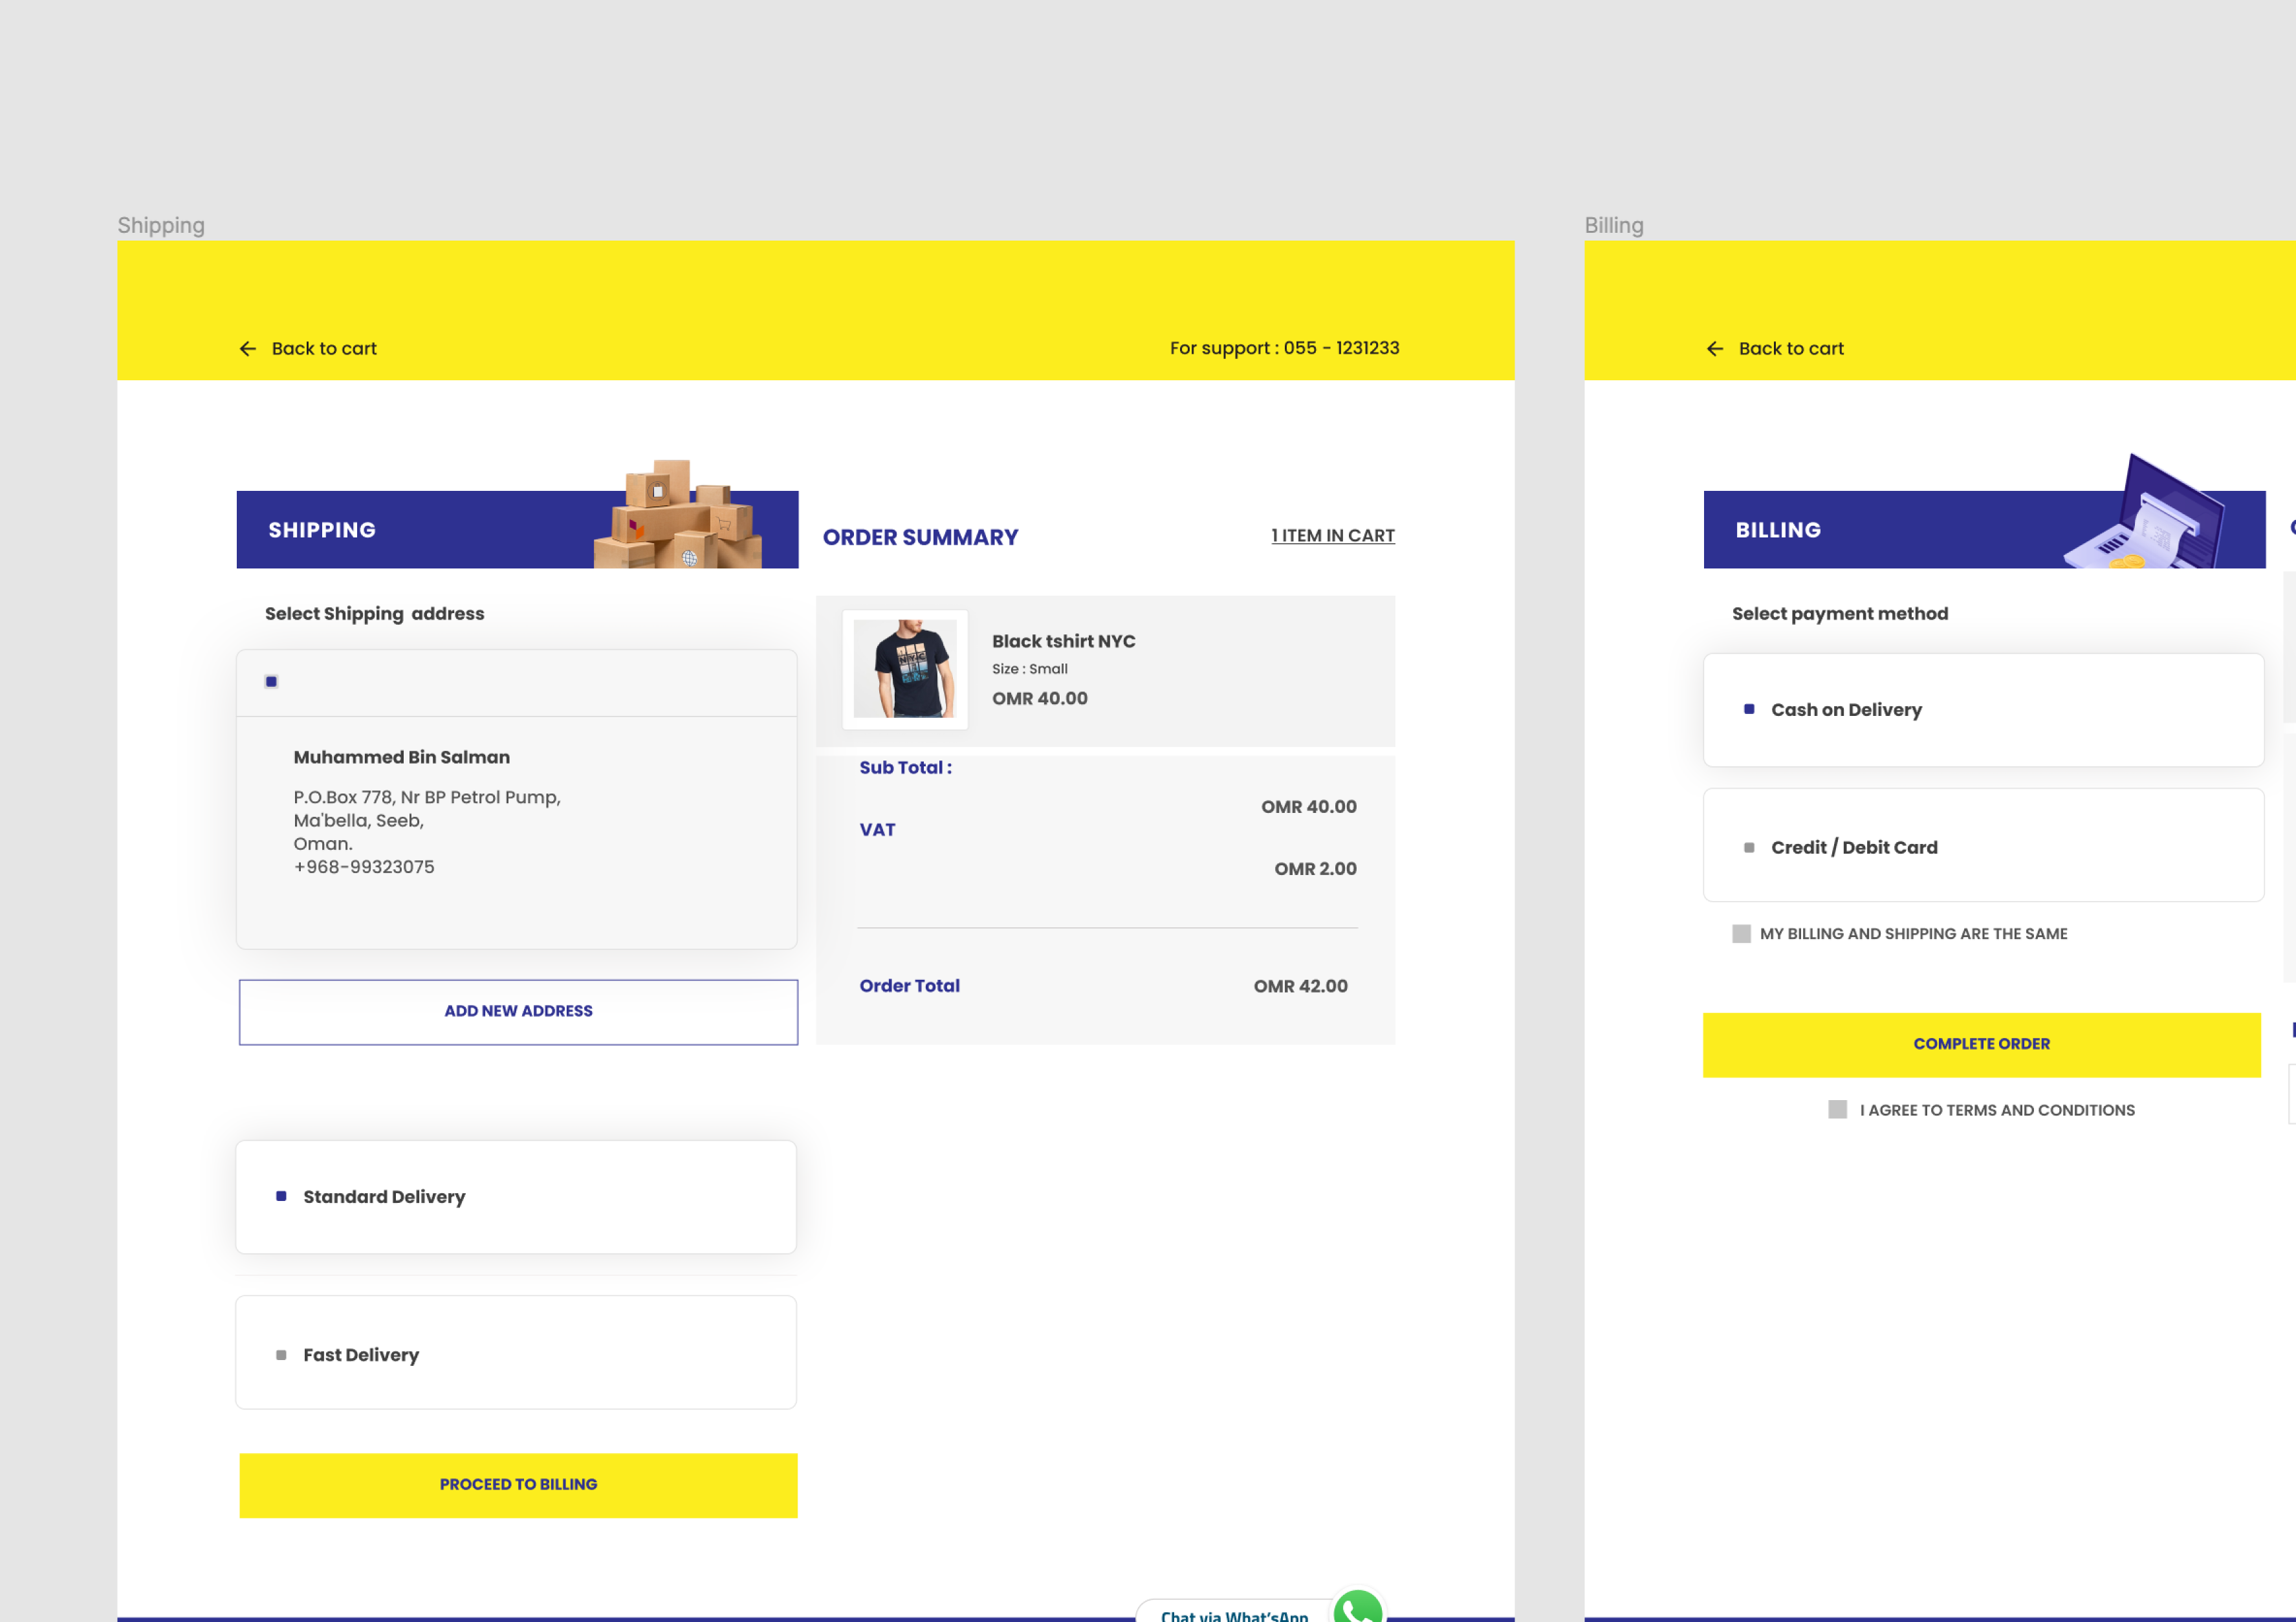Select the Standard Delivery radio button
This screenshot has height=1622, width=2296.
pos(281,1195)
